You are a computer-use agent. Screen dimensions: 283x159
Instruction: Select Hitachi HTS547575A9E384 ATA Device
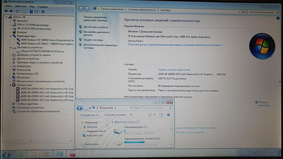click(42, 51)
